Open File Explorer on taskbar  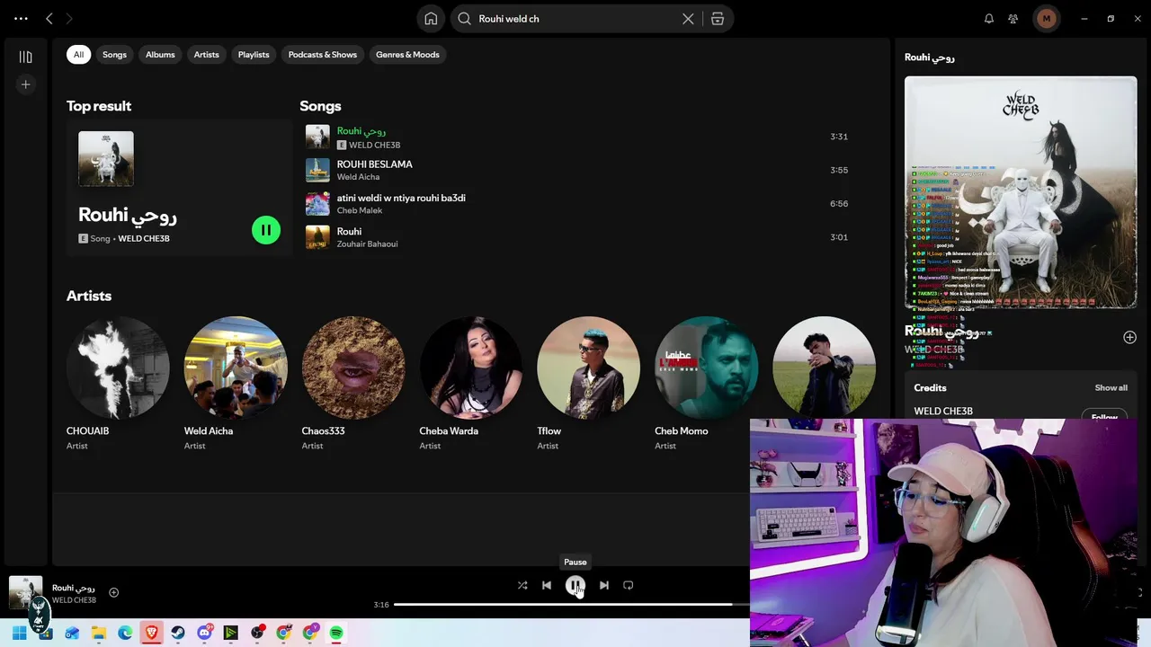click(x=99, y=633)
